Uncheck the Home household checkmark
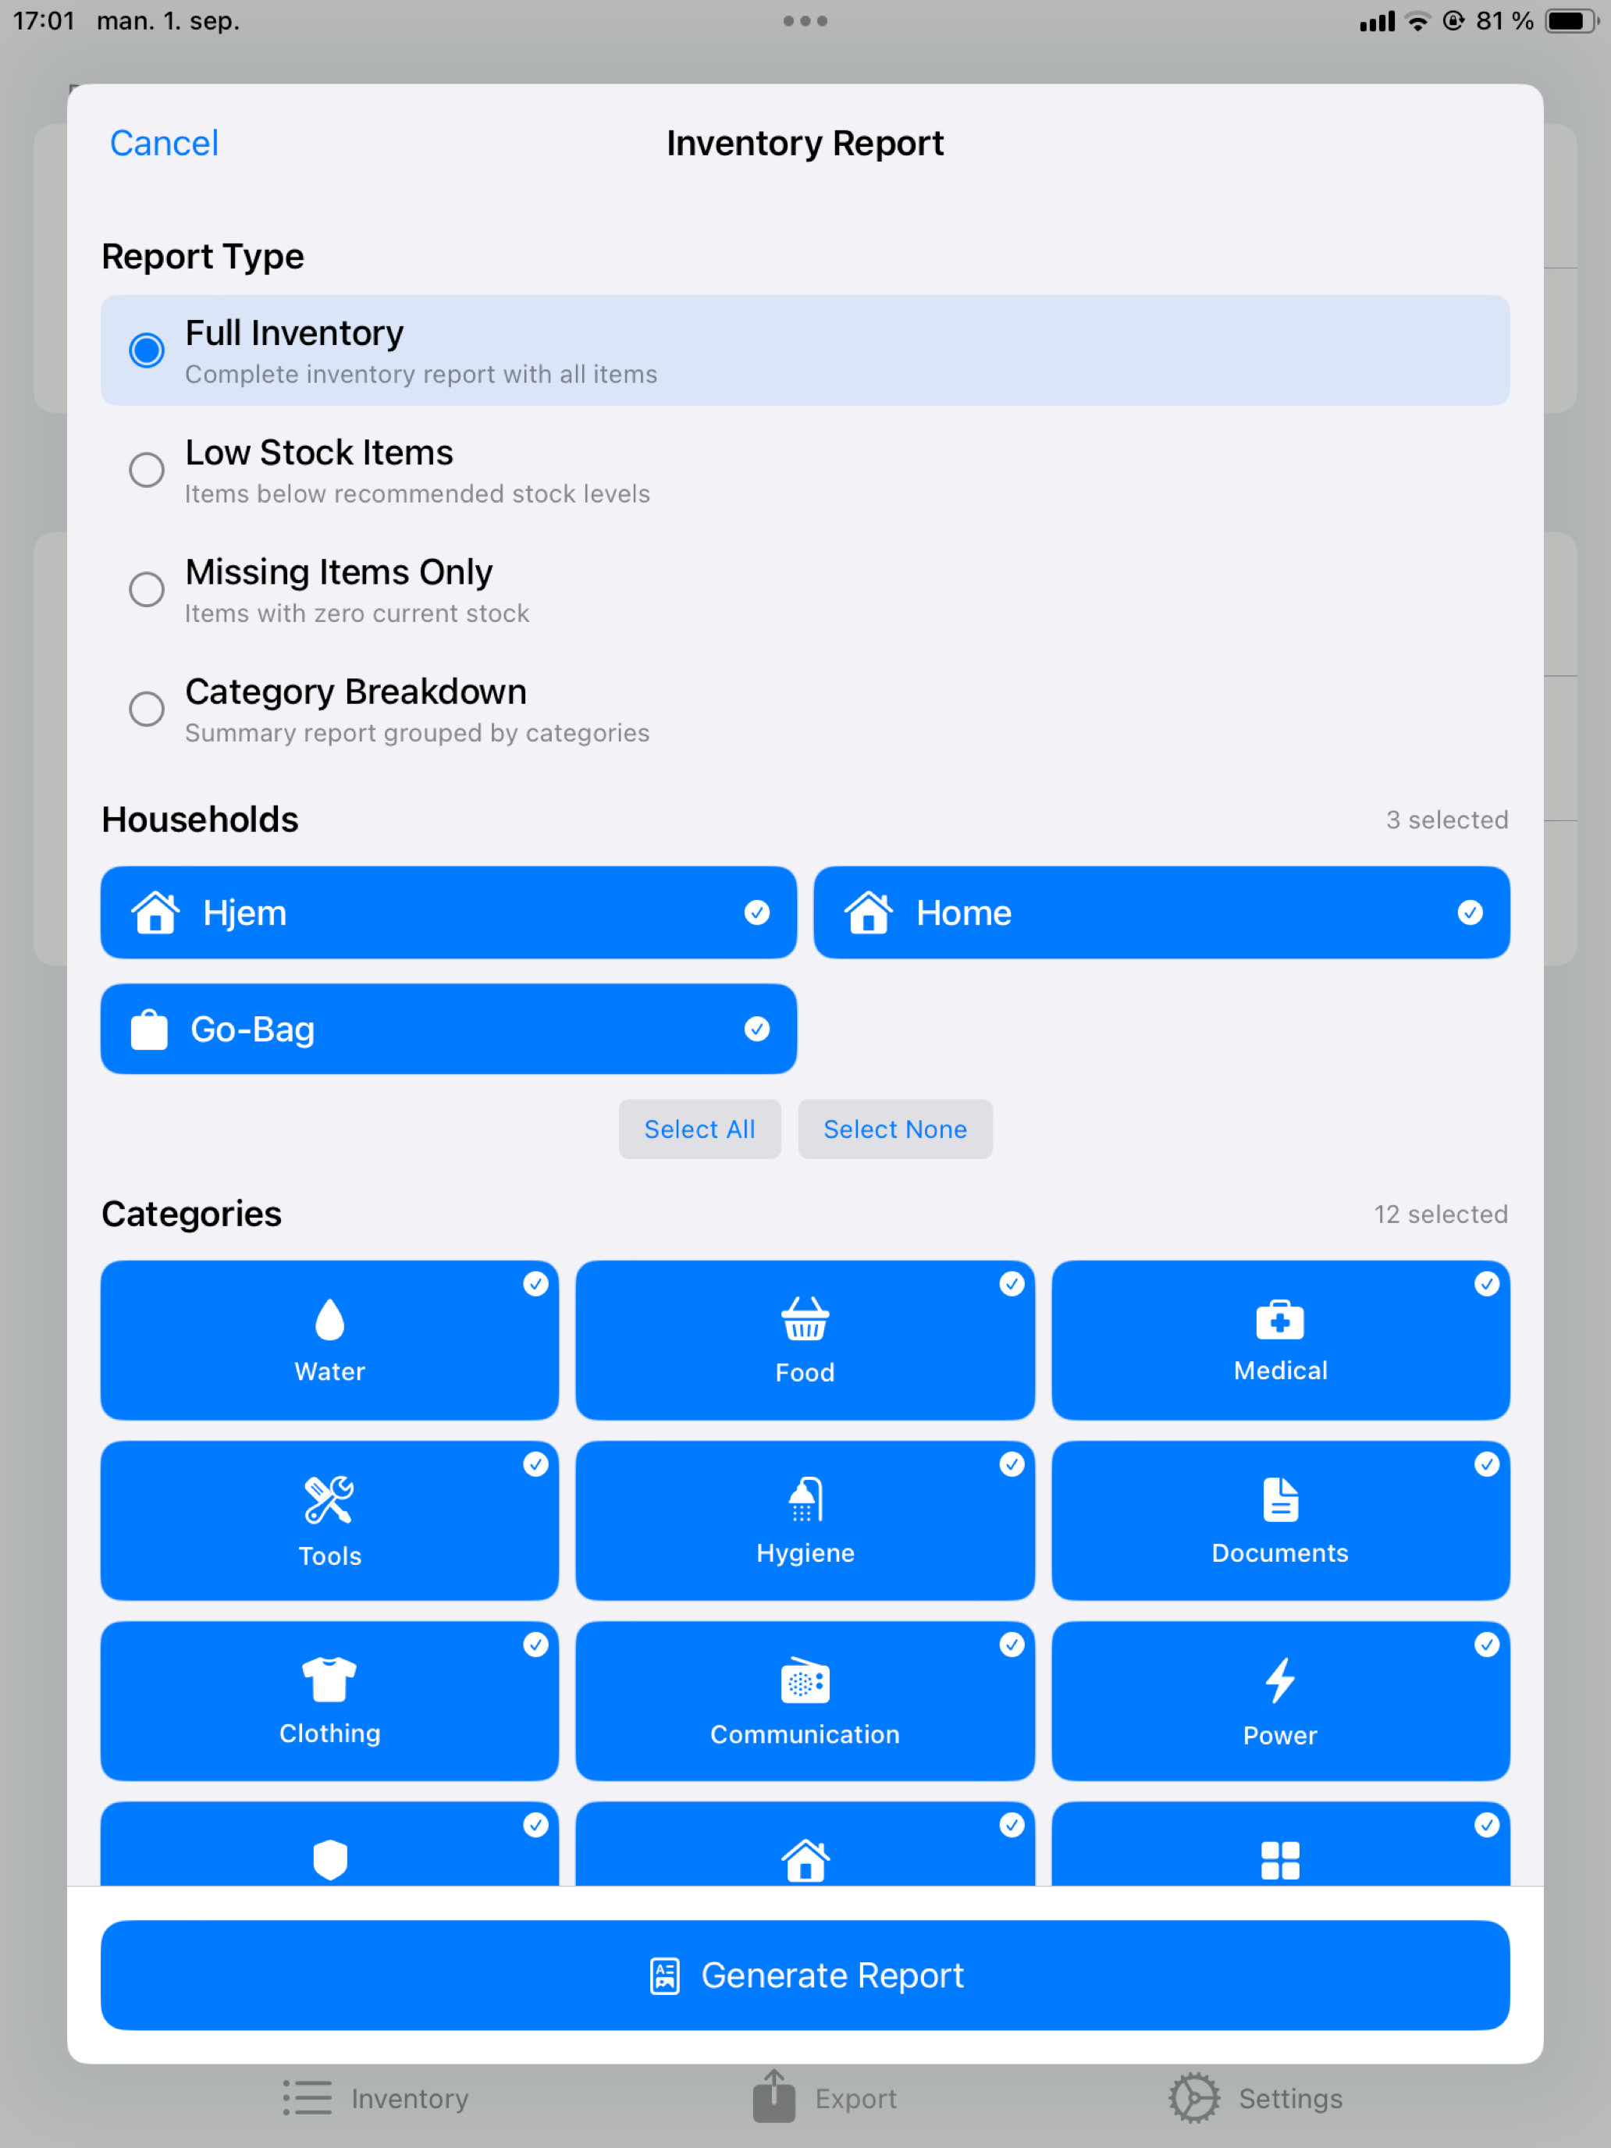 tap(1471, 912)
